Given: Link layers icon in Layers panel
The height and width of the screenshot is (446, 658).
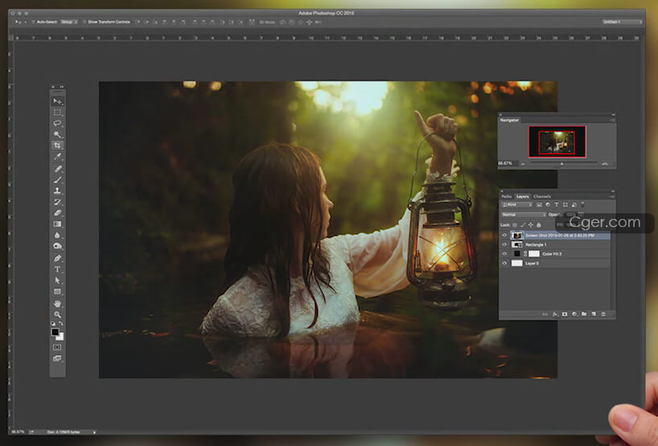Looking at the screenshot, I should pyautogui.click(x=545, y=314).
